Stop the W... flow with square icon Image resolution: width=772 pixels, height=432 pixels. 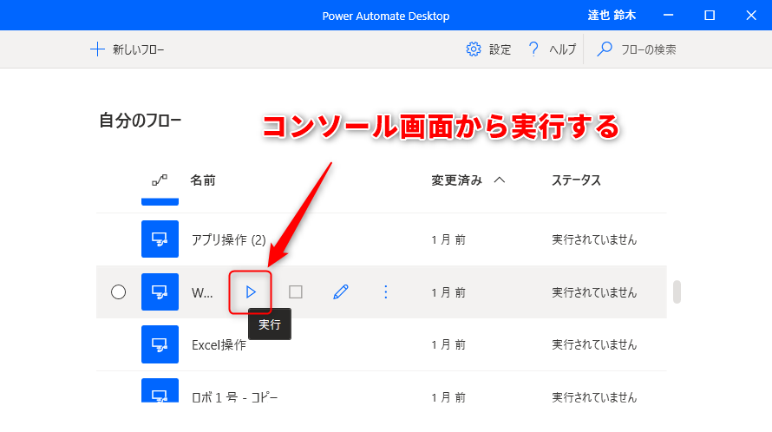(296, 292)
